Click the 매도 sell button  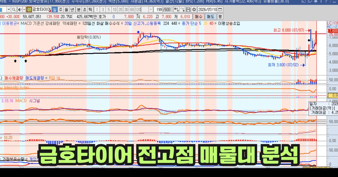210,17
